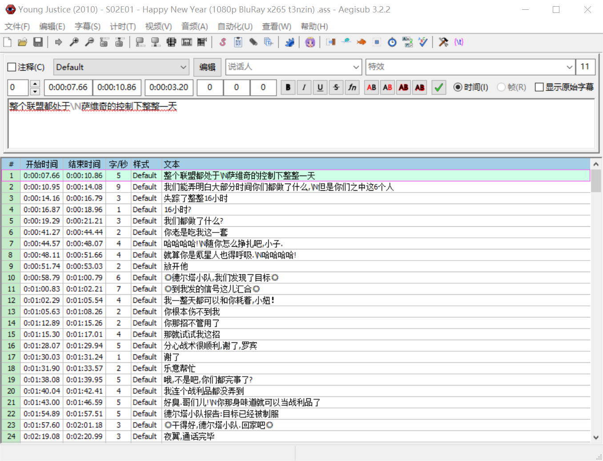Click Jump video to end icon

point(119,42)
